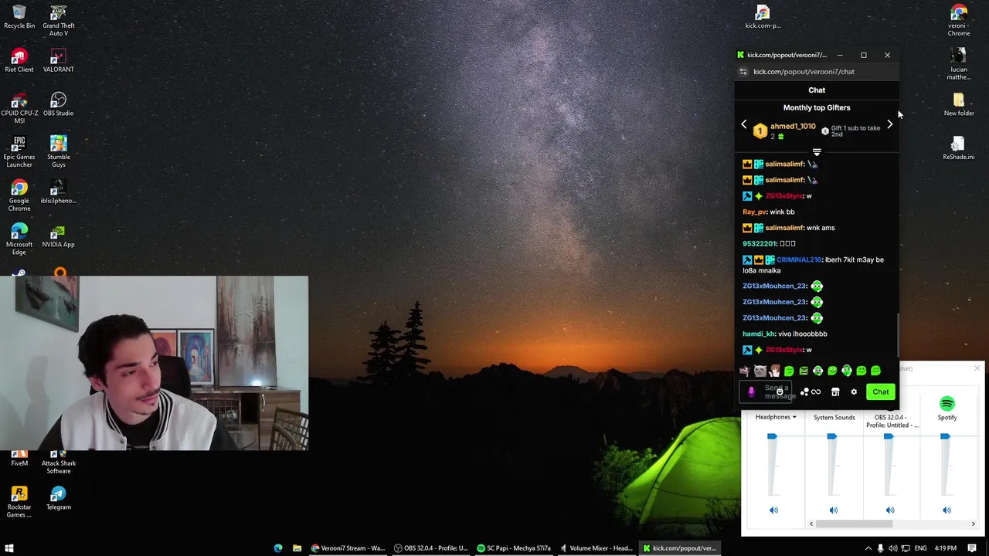Switch to the Volume Mixer taskbar window

coord(596,548)
